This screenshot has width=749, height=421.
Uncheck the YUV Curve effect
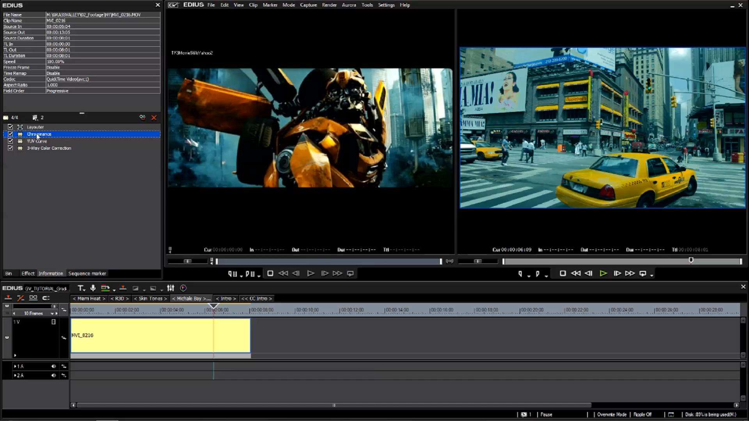(11, 141)
